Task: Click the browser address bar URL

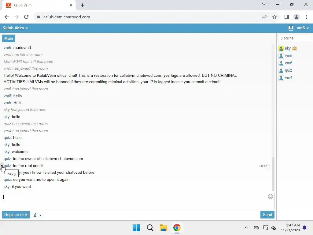Action: click(x=67, y=17)
